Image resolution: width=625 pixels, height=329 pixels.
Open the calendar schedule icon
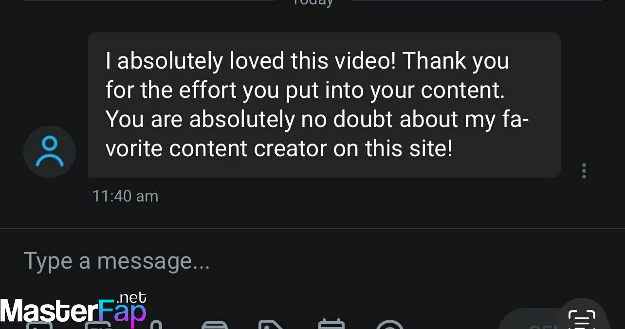pyautogui.click(x=331, y=325)
